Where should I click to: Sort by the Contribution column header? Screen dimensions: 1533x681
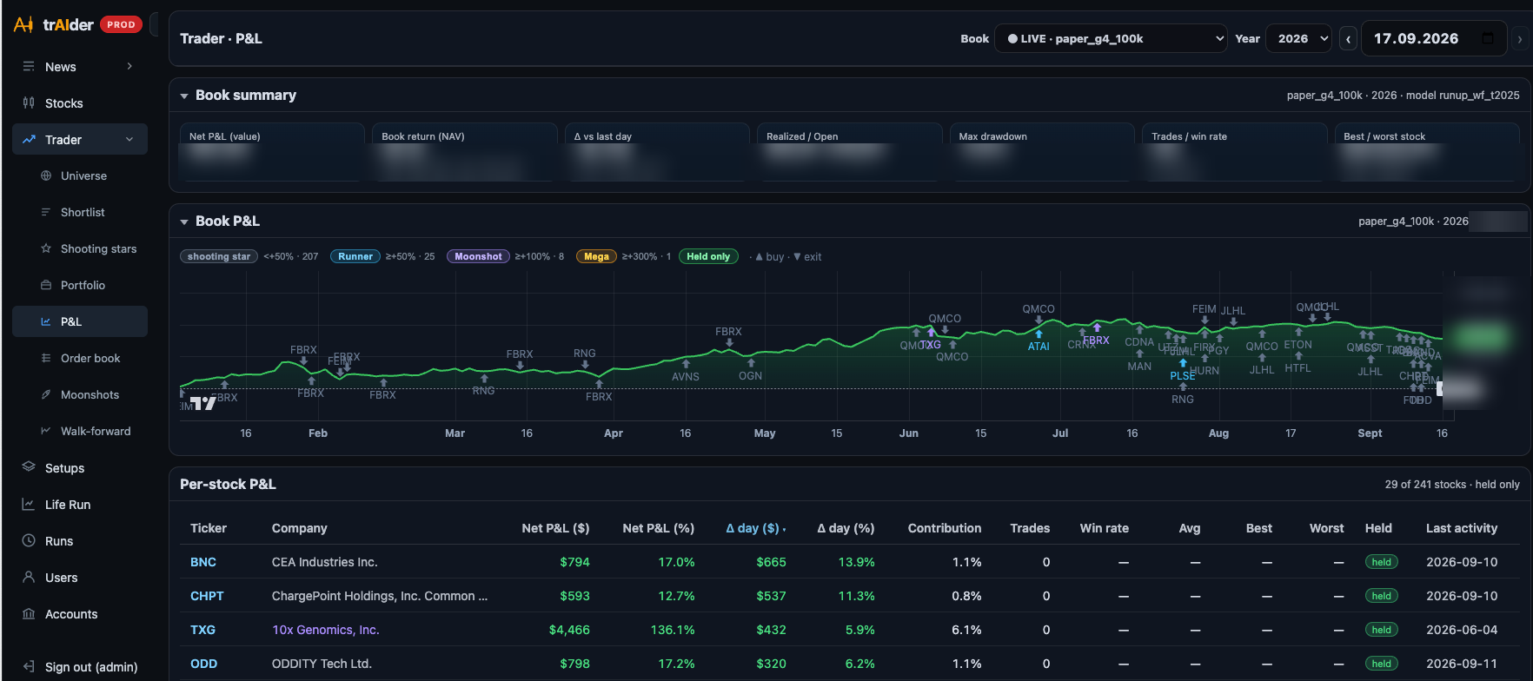click(x=945, y=528)
